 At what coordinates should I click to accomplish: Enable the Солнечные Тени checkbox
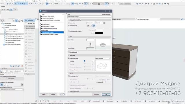69,76
